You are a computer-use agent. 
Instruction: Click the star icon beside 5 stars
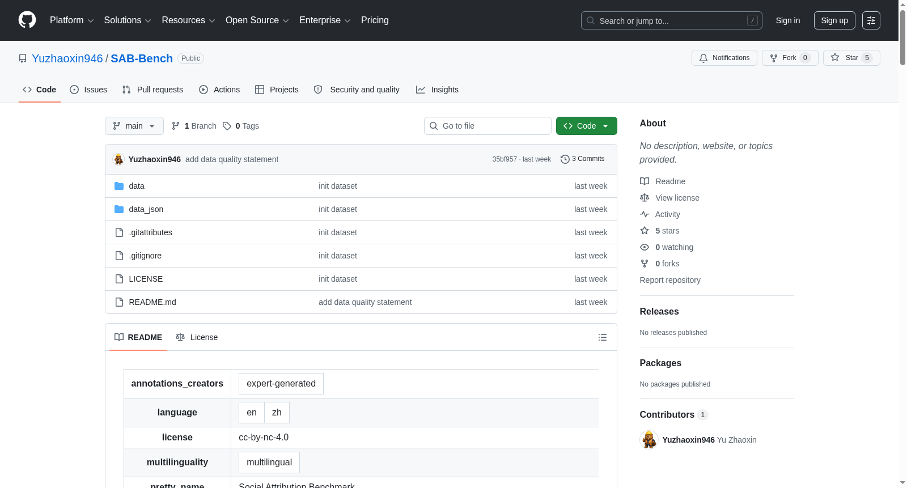[x=645, y=231]
